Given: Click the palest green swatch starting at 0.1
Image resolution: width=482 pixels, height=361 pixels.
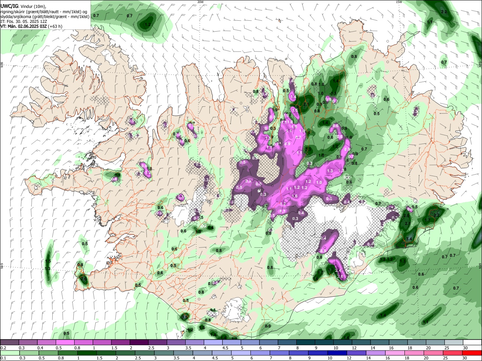Looking at the screenshot, I should pos(10,353).
